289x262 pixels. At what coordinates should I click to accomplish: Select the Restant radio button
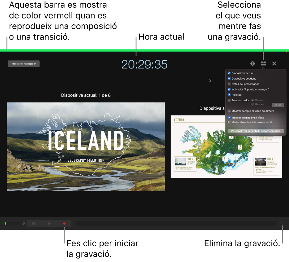tap(253, 104)
